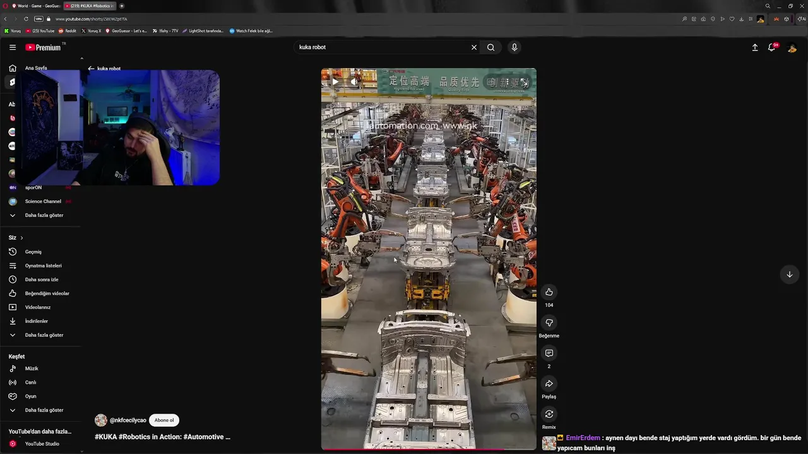Reload the page in browser
The image size is (808, 454).
pyautogui.click(x=26, y=19)
